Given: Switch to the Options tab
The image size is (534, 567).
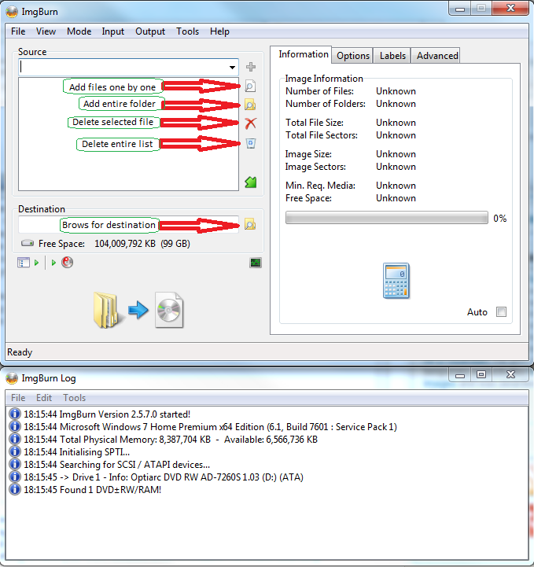Looking at the screenshot, I should (x=353, y=56).
